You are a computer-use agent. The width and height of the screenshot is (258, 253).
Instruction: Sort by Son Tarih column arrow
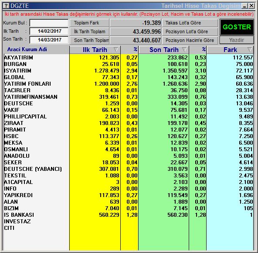coord(184,49)
